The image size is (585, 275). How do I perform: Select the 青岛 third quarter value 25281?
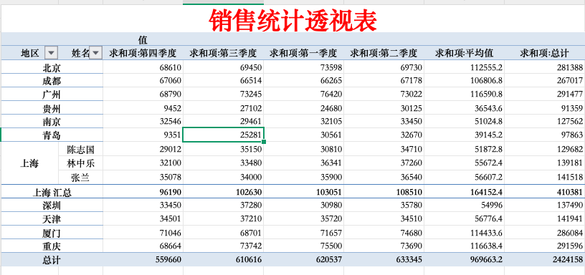click(x=223, y=135)
